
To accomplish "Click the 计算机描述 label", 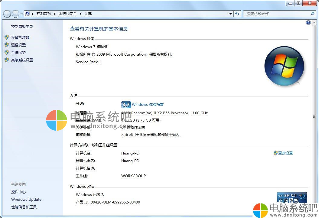I will [86, 168].
